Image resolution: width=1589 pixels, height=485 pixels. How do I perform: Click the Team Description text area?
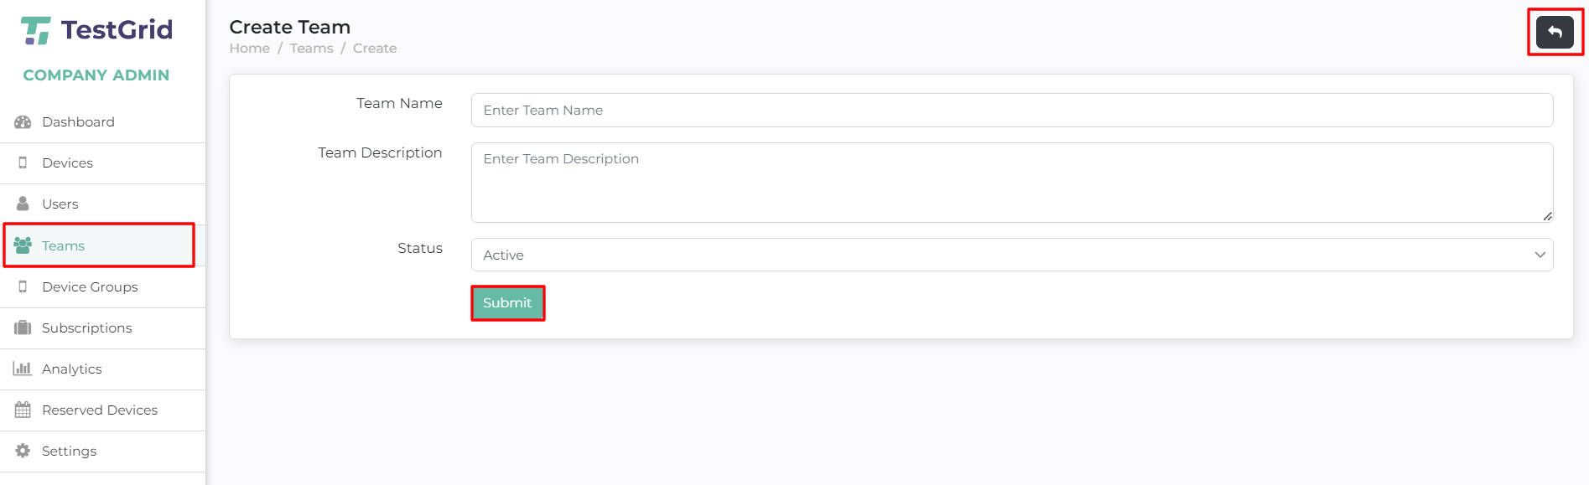[x=1012, y=183]
